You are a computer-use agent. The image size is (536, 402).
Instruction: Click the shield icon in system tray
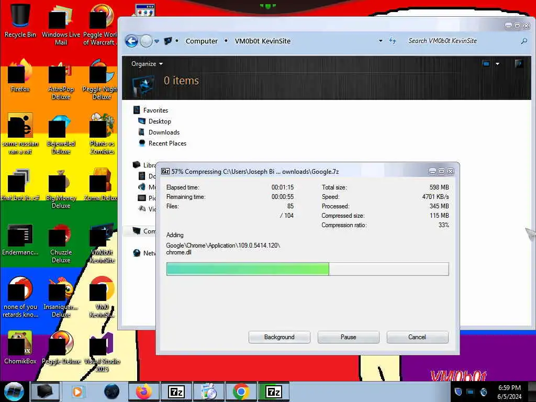(x=458, y=392)
